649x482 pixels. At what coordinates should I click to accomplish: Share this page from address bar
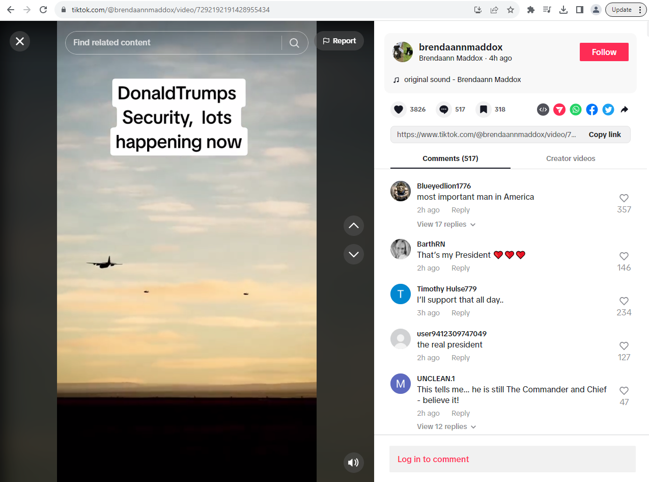pos(494,10)
